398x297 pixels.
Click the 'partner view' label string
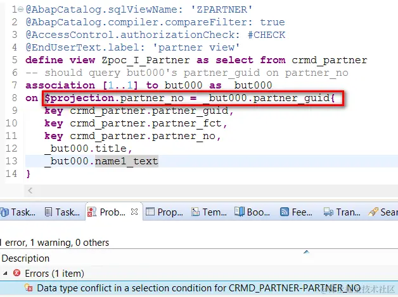196,47
